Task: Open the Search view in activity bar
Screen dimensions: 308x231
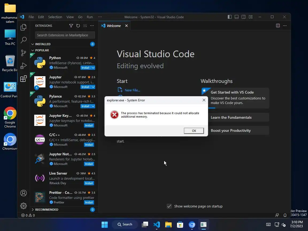Action: pyautogui.click(x=23, y=40)
